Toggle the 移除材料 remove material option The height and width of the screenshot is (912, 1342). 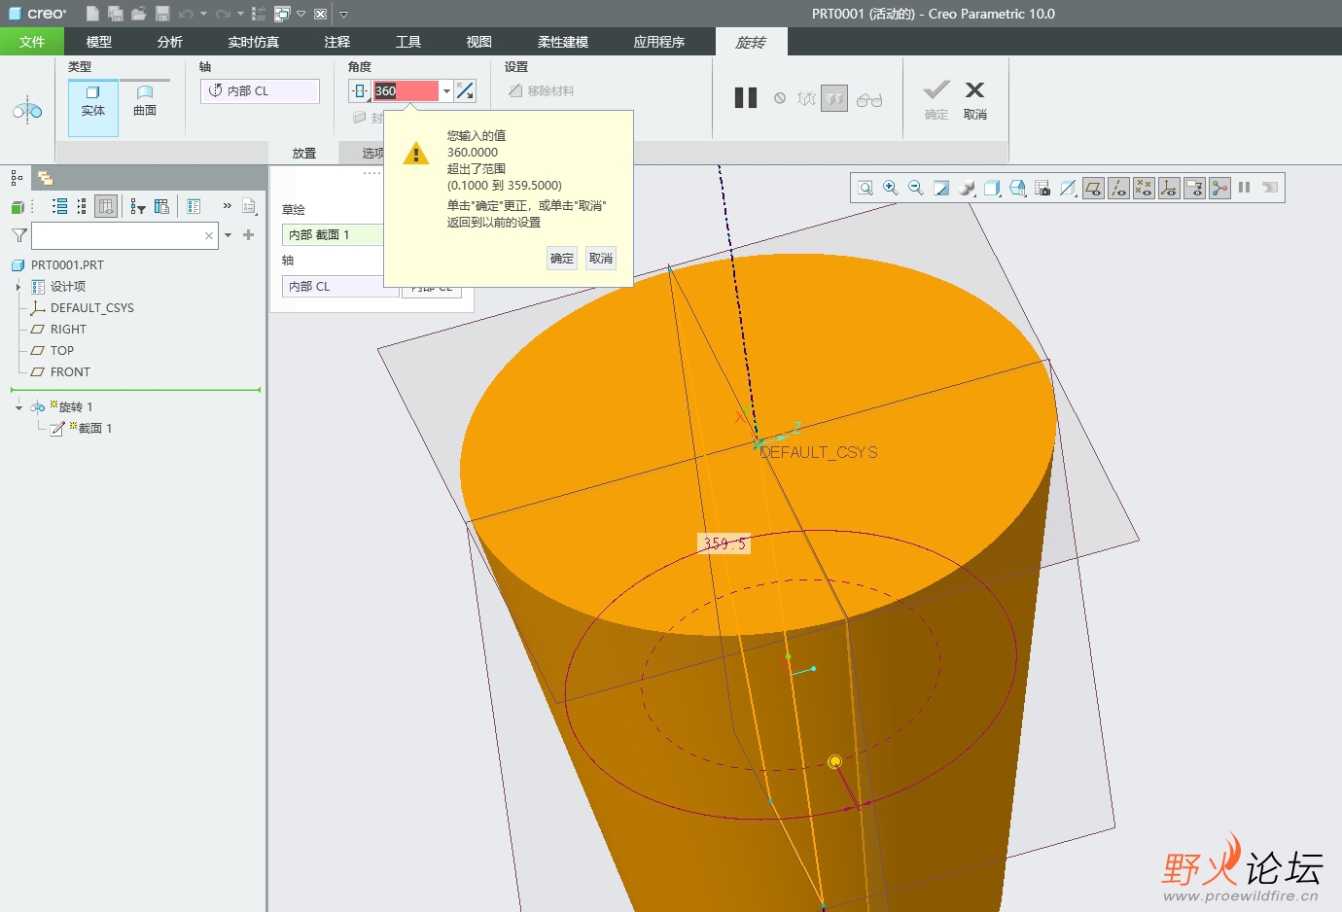point(541,90)
